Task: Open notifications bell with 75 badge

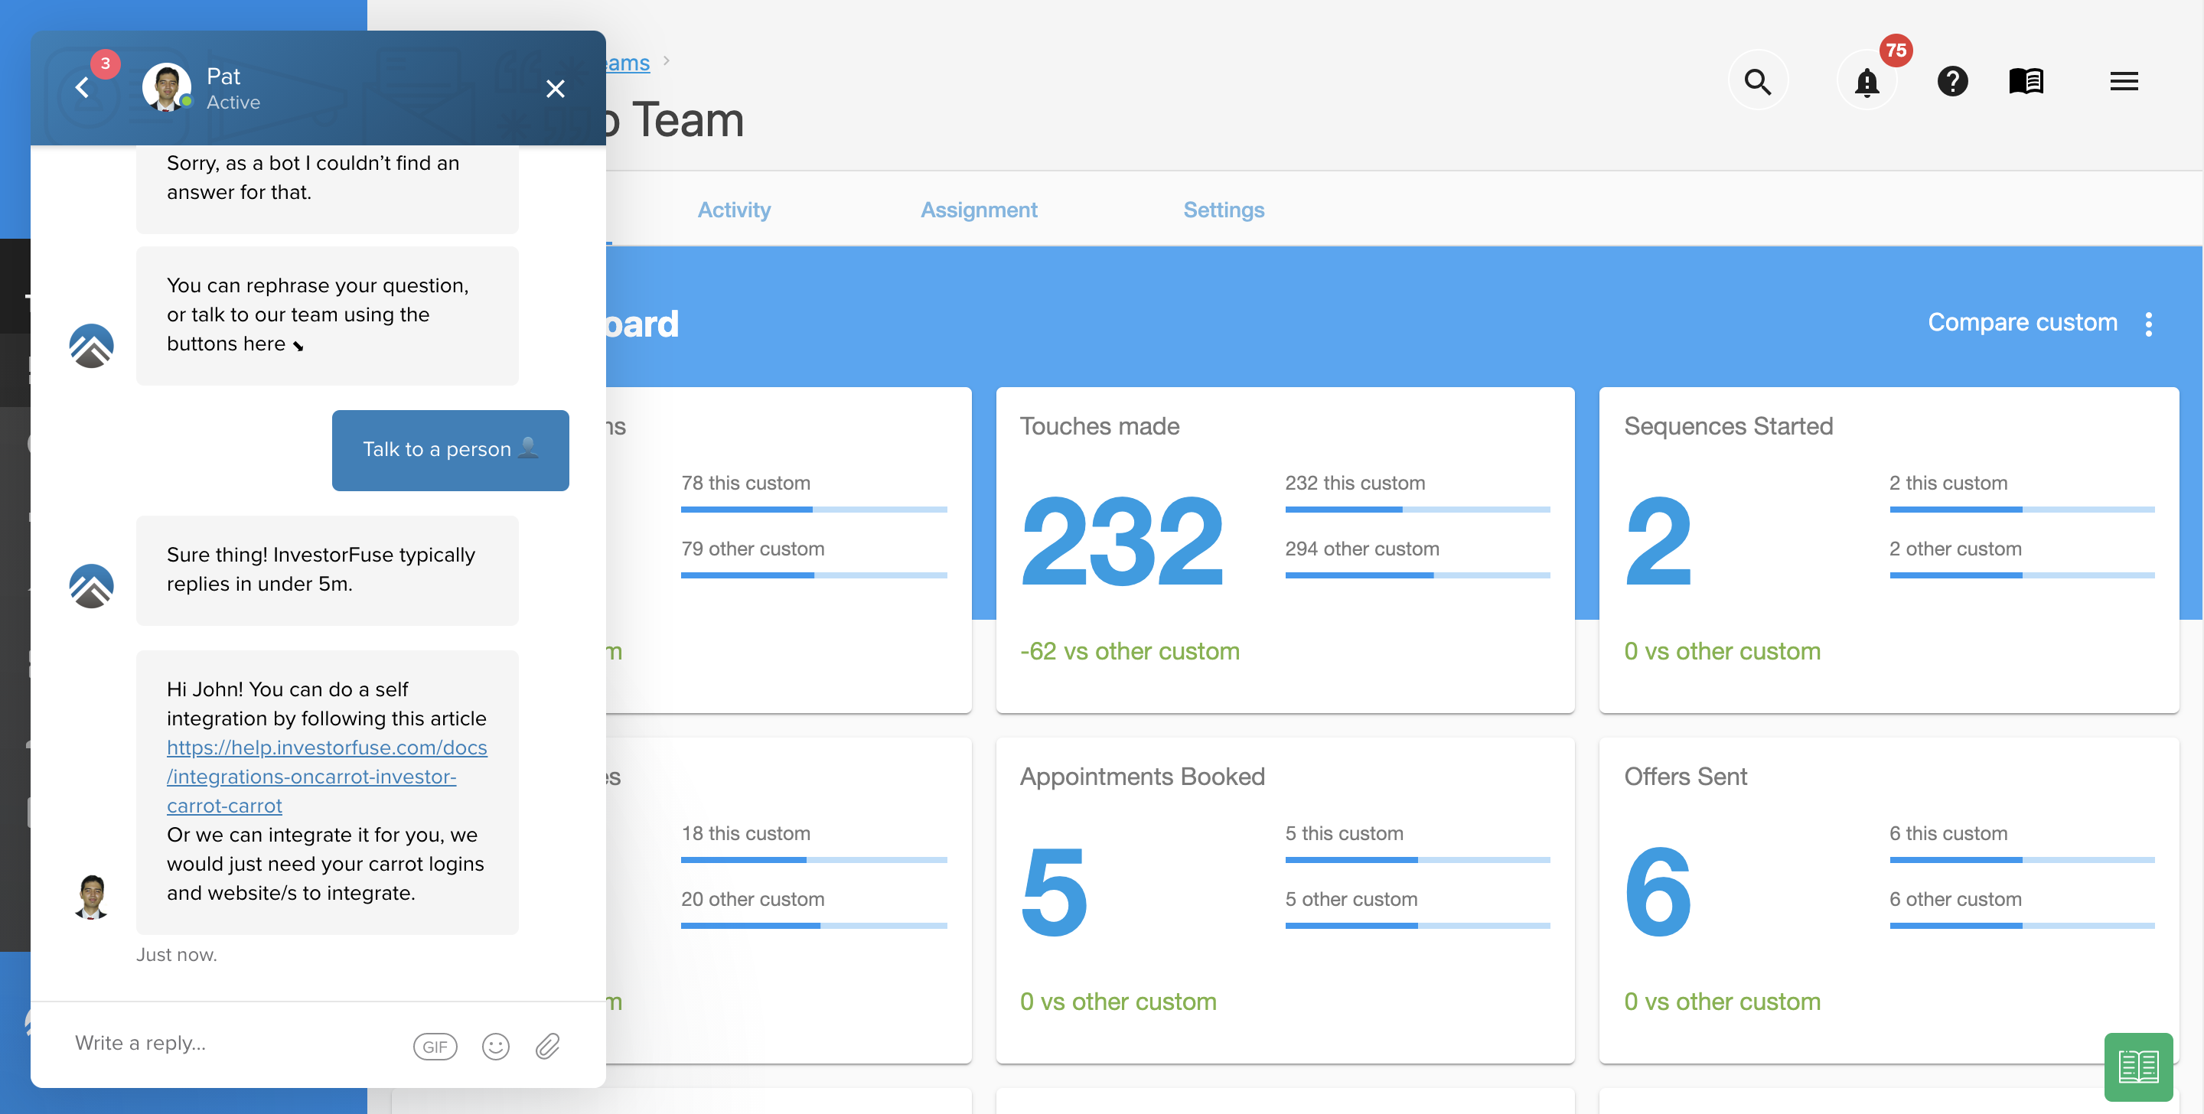Action: click(x=1866, y=82)
